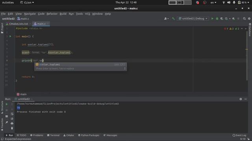Open the CLion application menu in top bar
252x141 pixels.
click(x=27, y=3)
